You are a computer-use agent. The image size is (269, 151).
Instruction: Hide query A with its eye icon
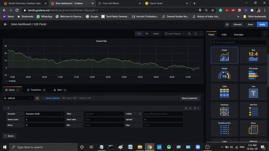coord(190,108)
